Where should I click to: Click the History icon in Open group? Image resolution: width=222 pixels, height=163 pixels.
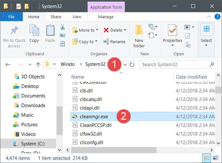(x=188, y=45)
